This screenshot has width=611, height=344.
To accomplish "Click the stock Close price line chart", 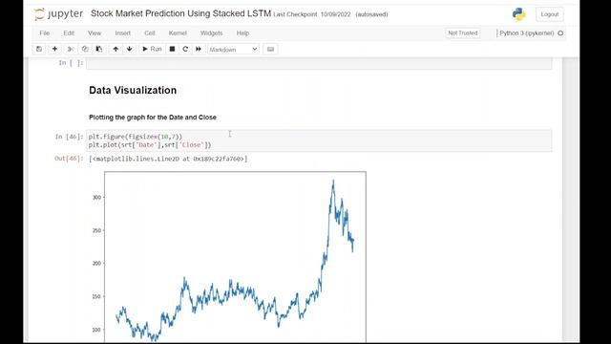I will point(235,257).
